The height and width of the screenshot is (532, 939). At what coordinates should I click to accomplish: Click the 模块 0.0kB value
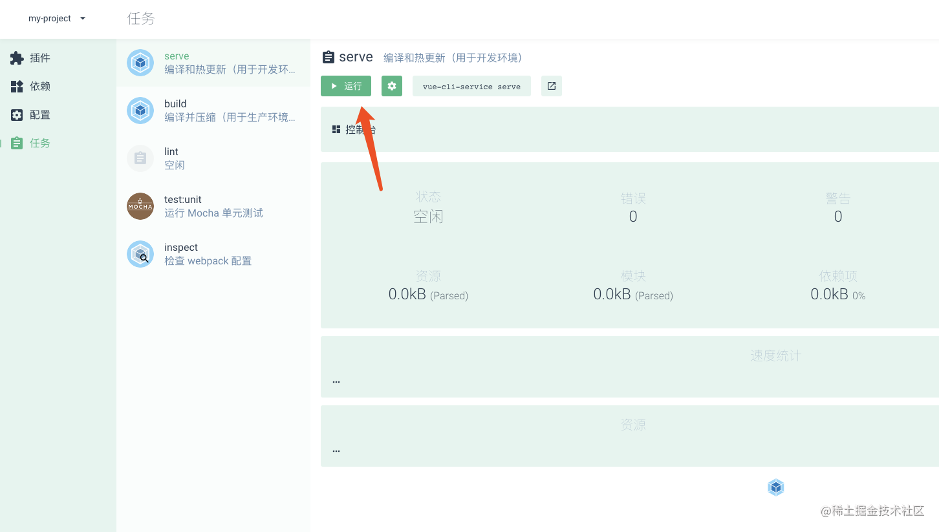(633, 295)
